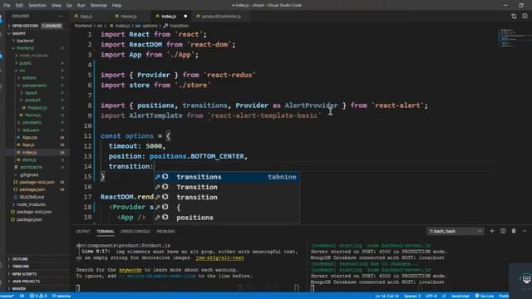Open the Edit menu
The width and height of the screenshot is (532, 299).
click(19, 6)
